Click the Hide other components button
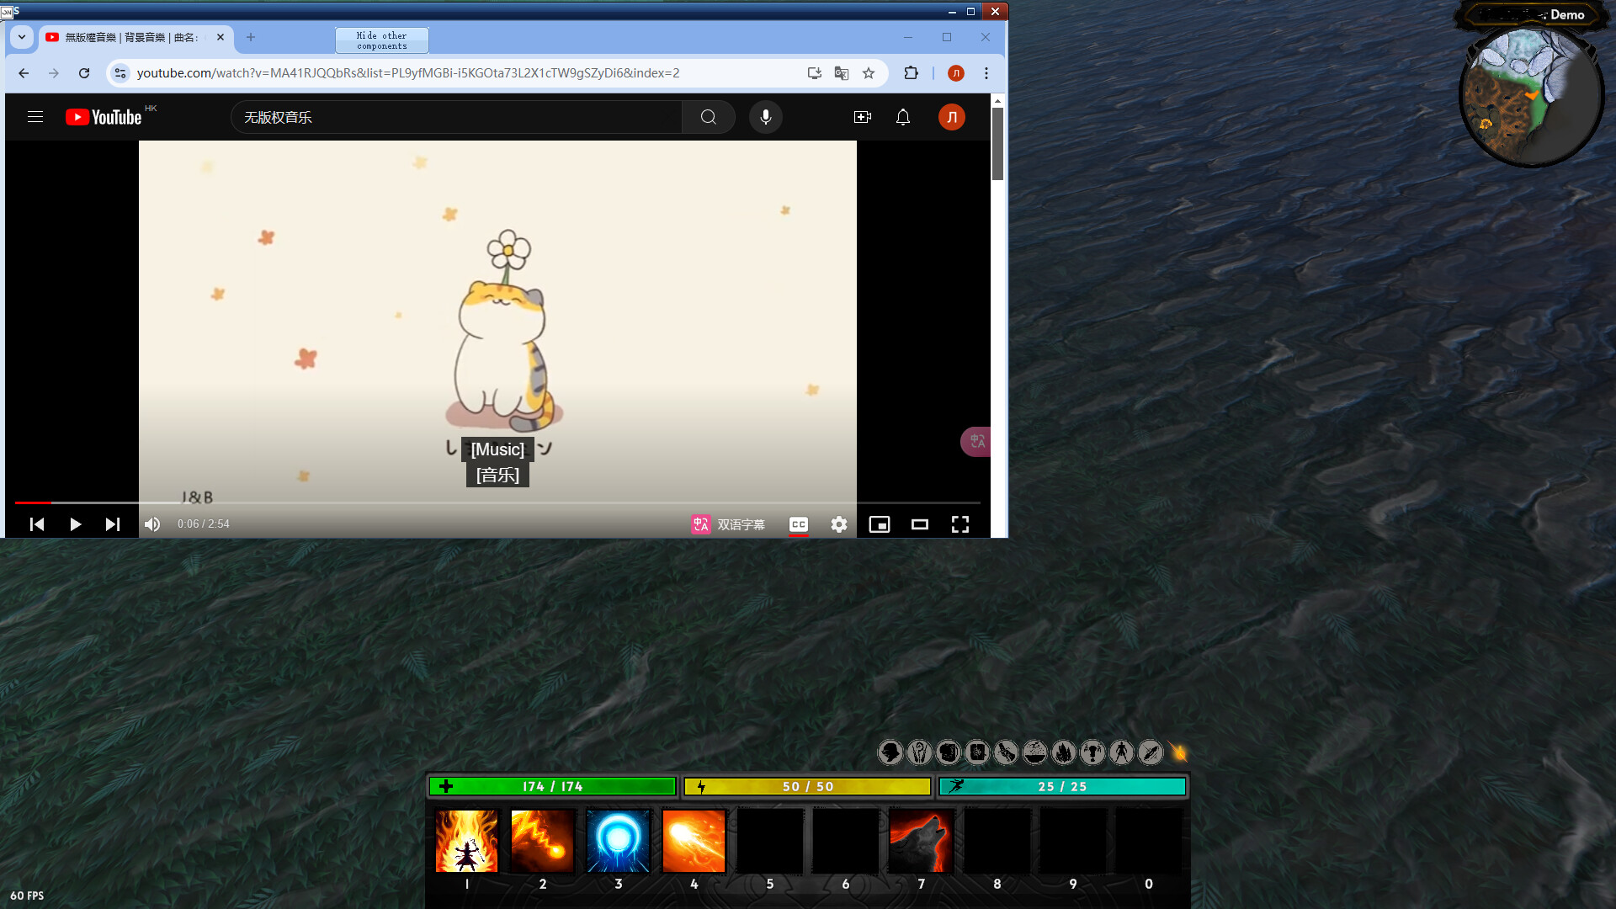Screen dimensions: 1616x909 click(382, 40)
